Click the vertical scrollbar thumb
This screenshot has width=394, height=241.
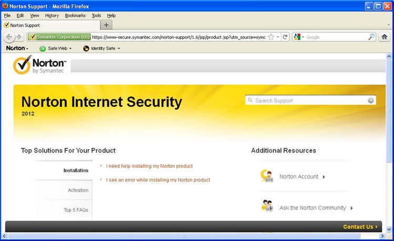[389, 111]
